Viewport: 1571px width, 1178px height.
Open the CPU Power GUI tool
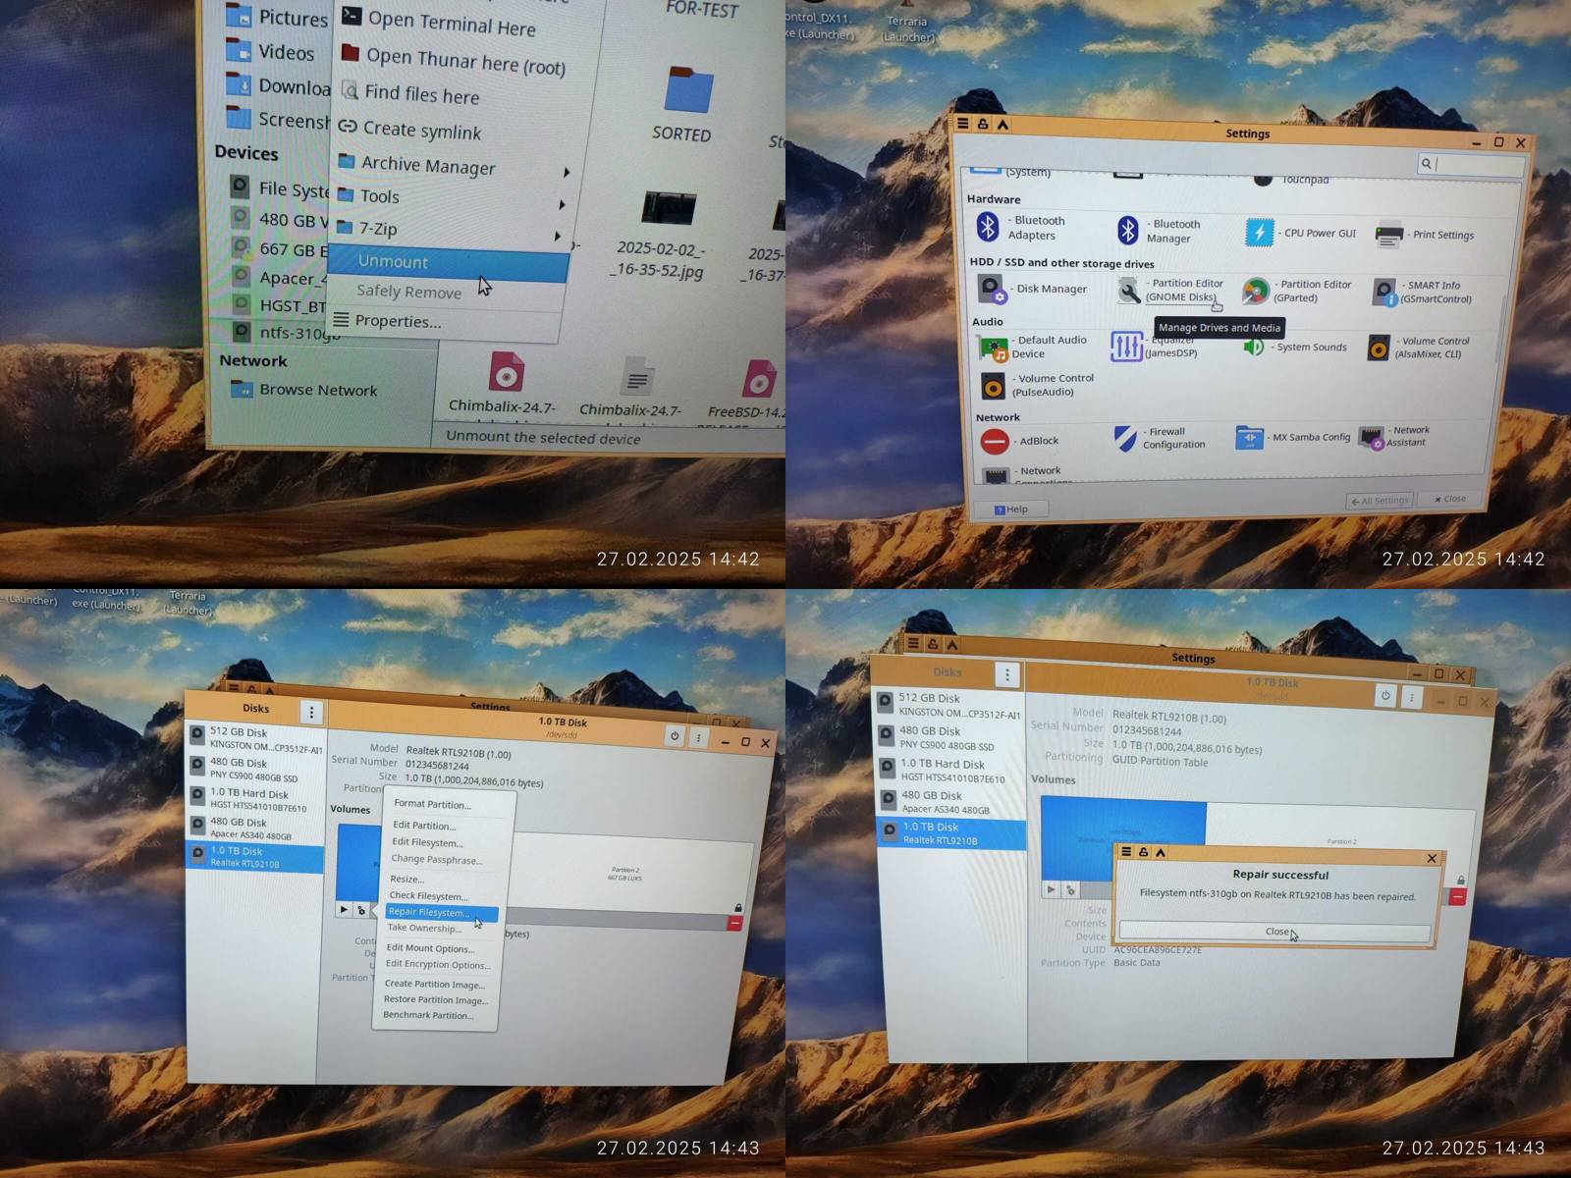pos(1301,233)
